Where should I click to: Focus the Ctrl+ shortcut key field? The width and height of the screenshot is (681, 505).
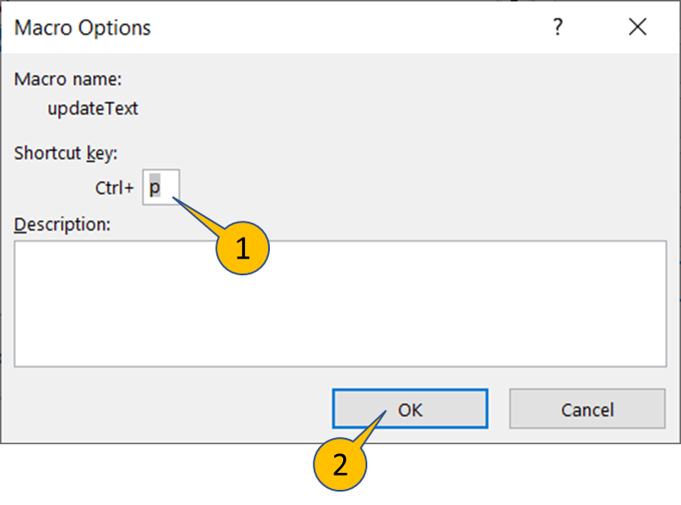161,189
